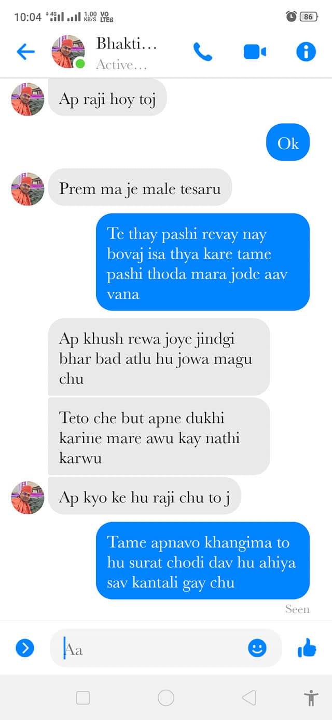Tap the Bhakti contact name in header

(x=127, y=44)
